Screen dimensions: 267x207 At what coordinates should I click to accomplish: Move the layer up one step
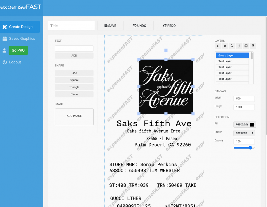[239, 46]
